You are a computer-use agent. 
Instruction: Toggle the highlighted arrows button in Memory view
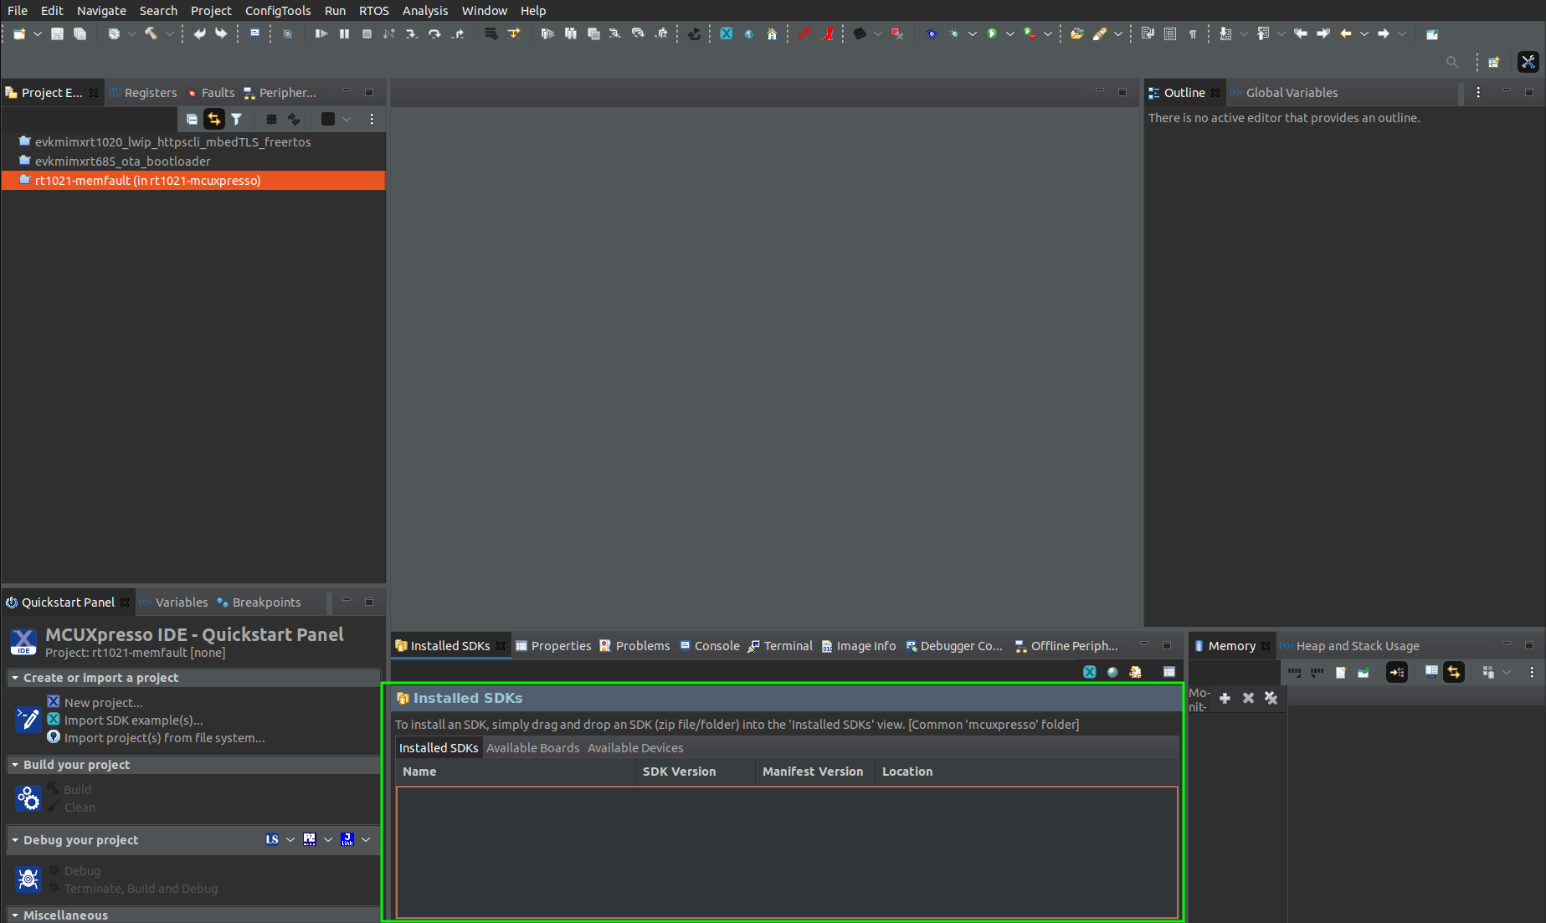pos(1454,672)
